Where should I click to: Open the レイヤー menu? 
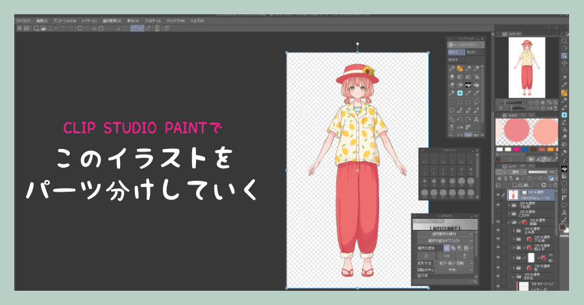(88, 20)
